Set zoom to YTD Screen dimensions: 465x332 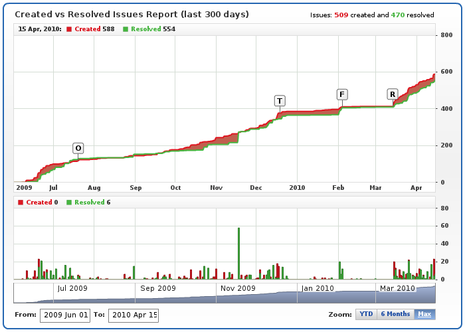[x=365, y=314]
